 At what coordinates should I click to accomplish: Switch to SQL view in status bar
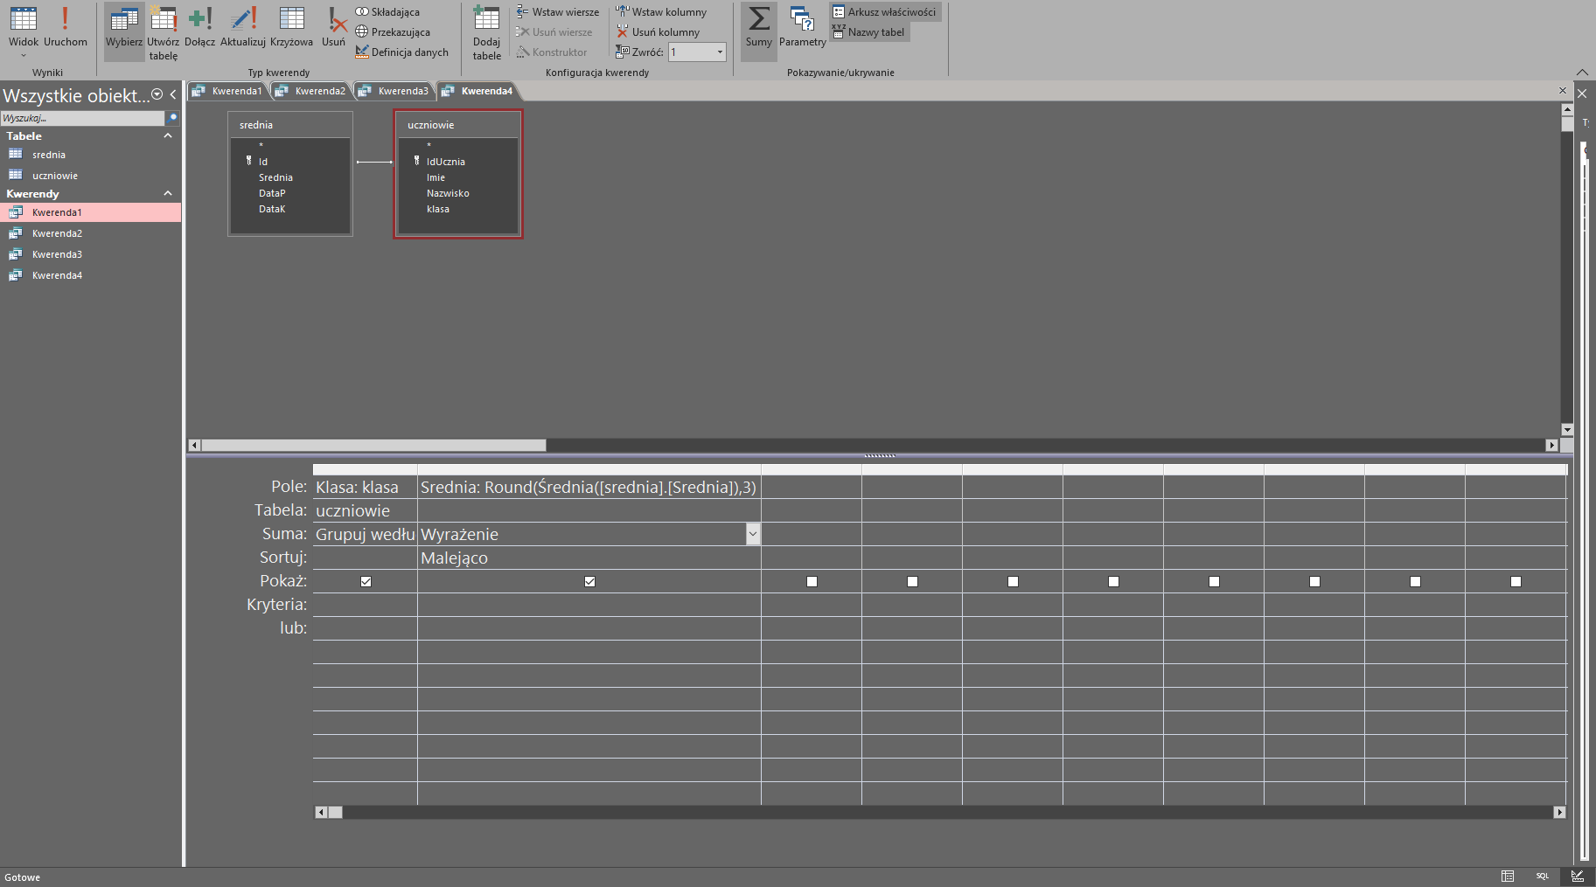(1542, 876)
